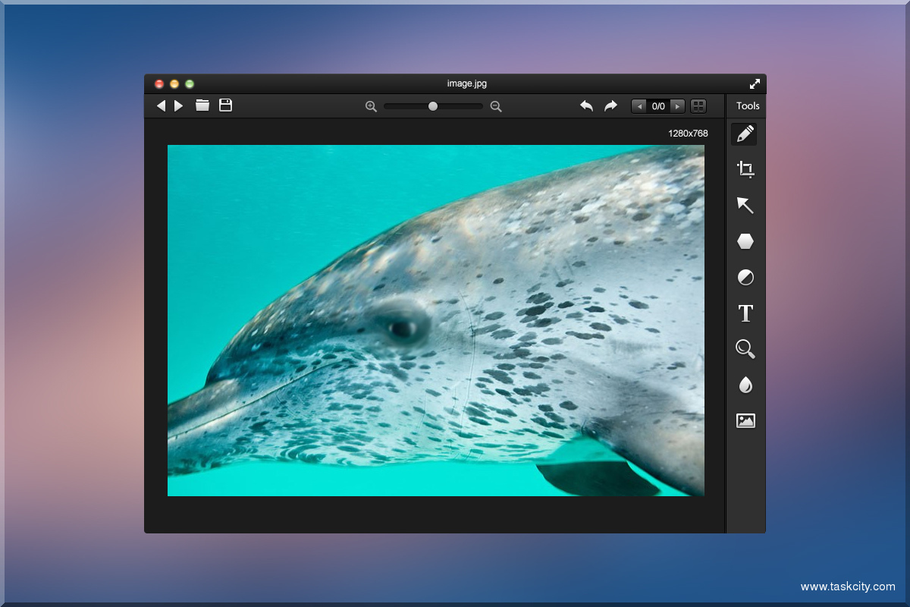Select the Magnifier tool
Image resolution: width=910 pixels, height=607 pixels.
(x=745, y=349)
